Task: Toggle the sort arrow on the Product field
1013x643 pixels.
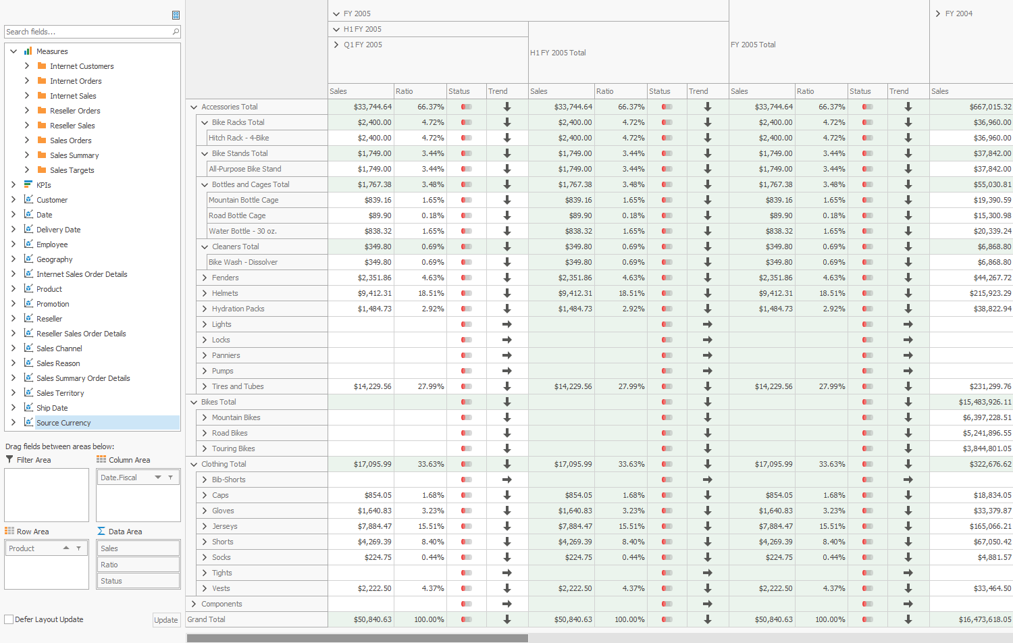Action: pyautogui.click(x=66, y=548)
